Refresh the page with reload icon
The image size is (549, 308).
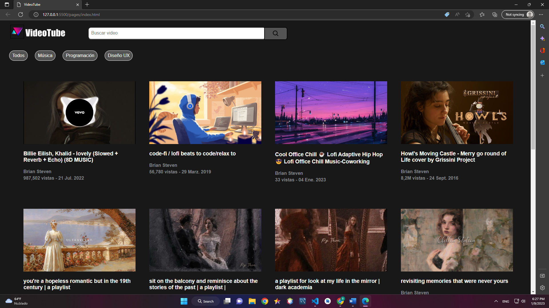(x=21, y=15)
